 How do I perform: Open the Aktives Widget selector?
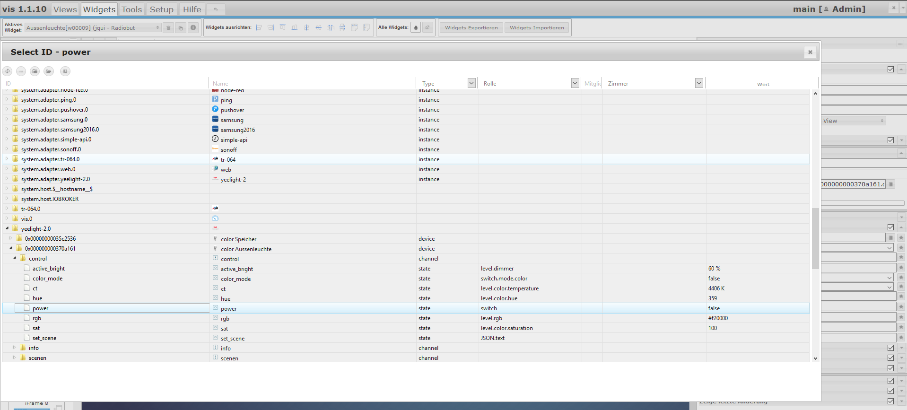pyautogui.click(x=93, y=28)
